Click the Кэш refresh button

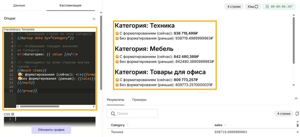click(253, 6)
